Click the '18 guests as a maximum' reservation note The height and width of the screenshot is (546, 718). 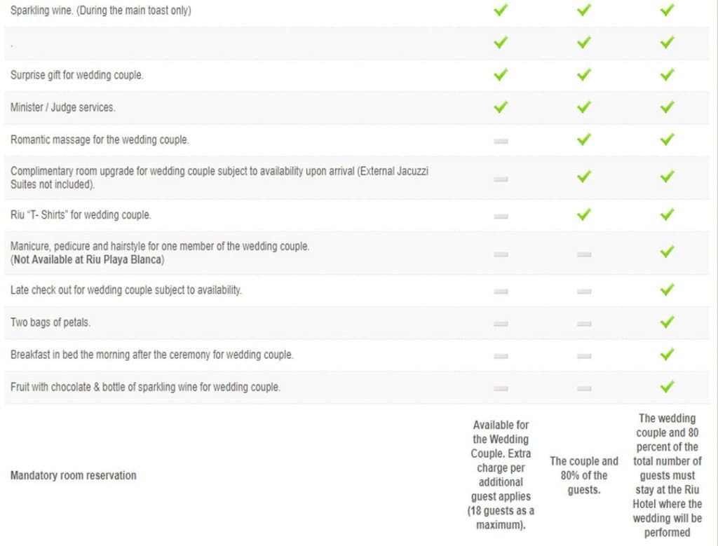click(501, 518)
